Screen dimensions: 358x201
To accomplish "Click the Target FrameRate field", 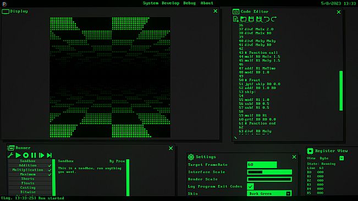I will (262, 165).
